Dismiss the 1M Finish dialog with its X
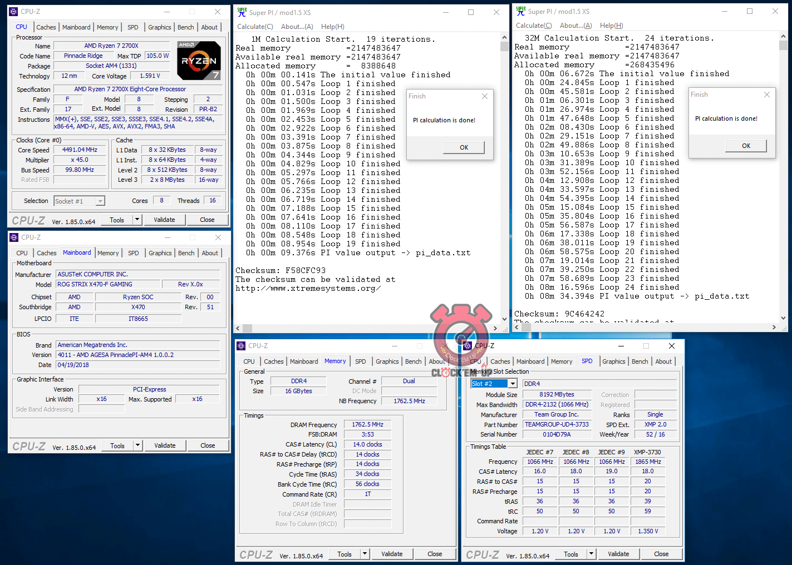The width and height of the screenshot is (792, 565). pyautogui.click(x=484, y=96)
